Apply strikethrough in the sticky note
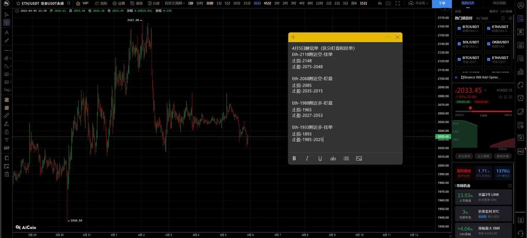 pos(333,158)
